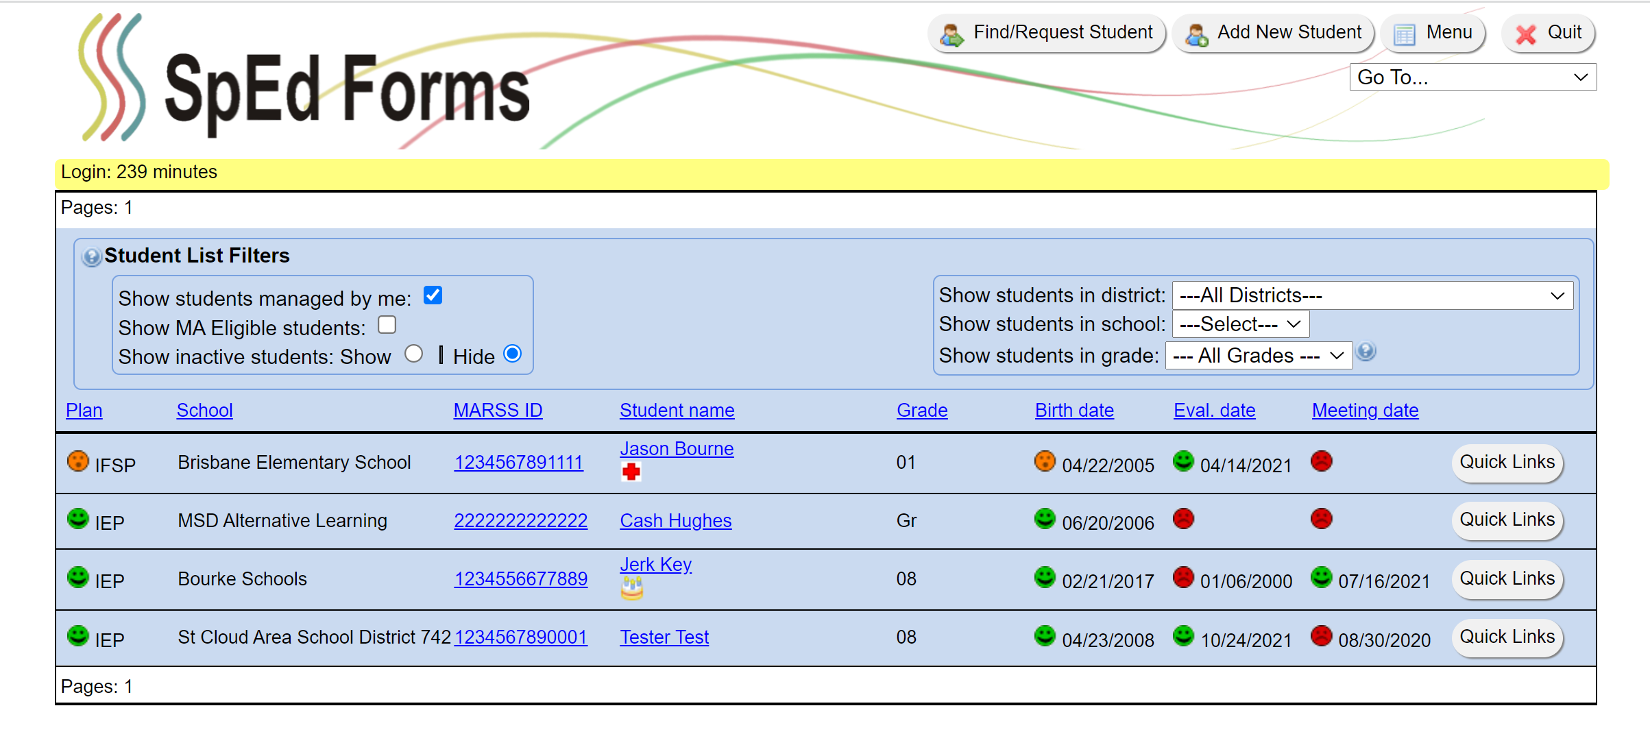Enable Show MA Eligible students checkbox
The width and height of the screenshot is (1650, 743).
[x=387, y=325]
